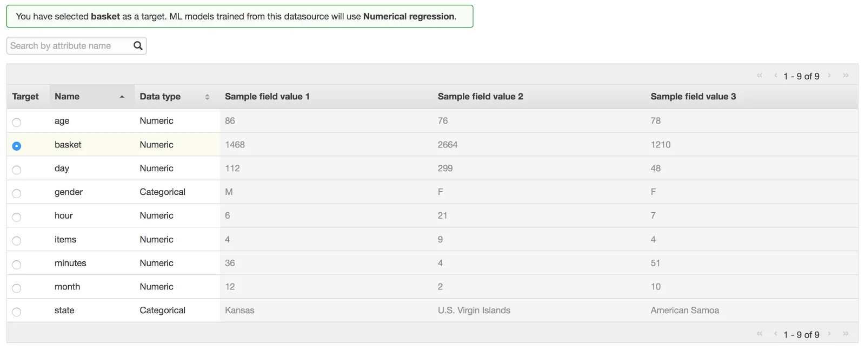The height and width of the screenshot is (351, 865).
Task: Go to previous page in top pagination
Action: click(x=776, y=76)
